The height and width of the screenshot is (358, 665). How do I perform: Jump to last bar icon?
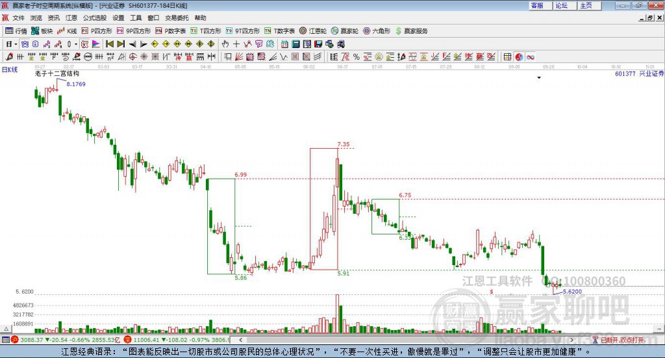[121, 44]
